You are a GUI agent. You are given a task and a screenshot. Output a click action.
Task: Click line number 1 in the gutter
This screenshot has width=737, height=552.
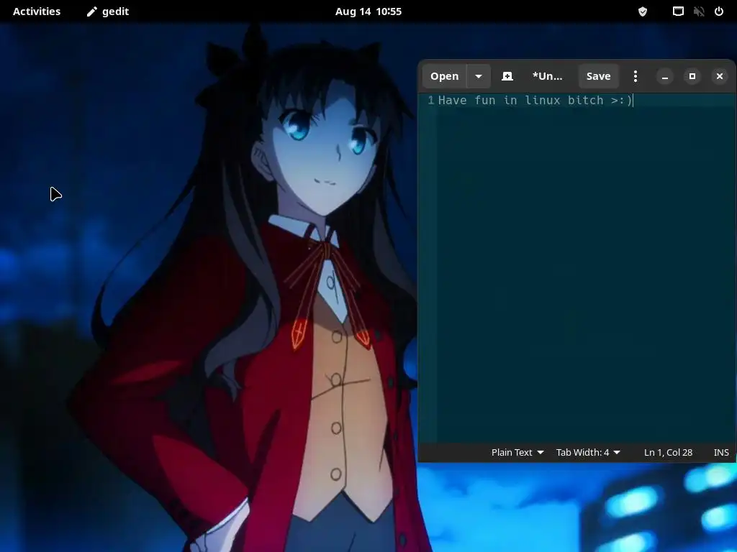(430, 101)
